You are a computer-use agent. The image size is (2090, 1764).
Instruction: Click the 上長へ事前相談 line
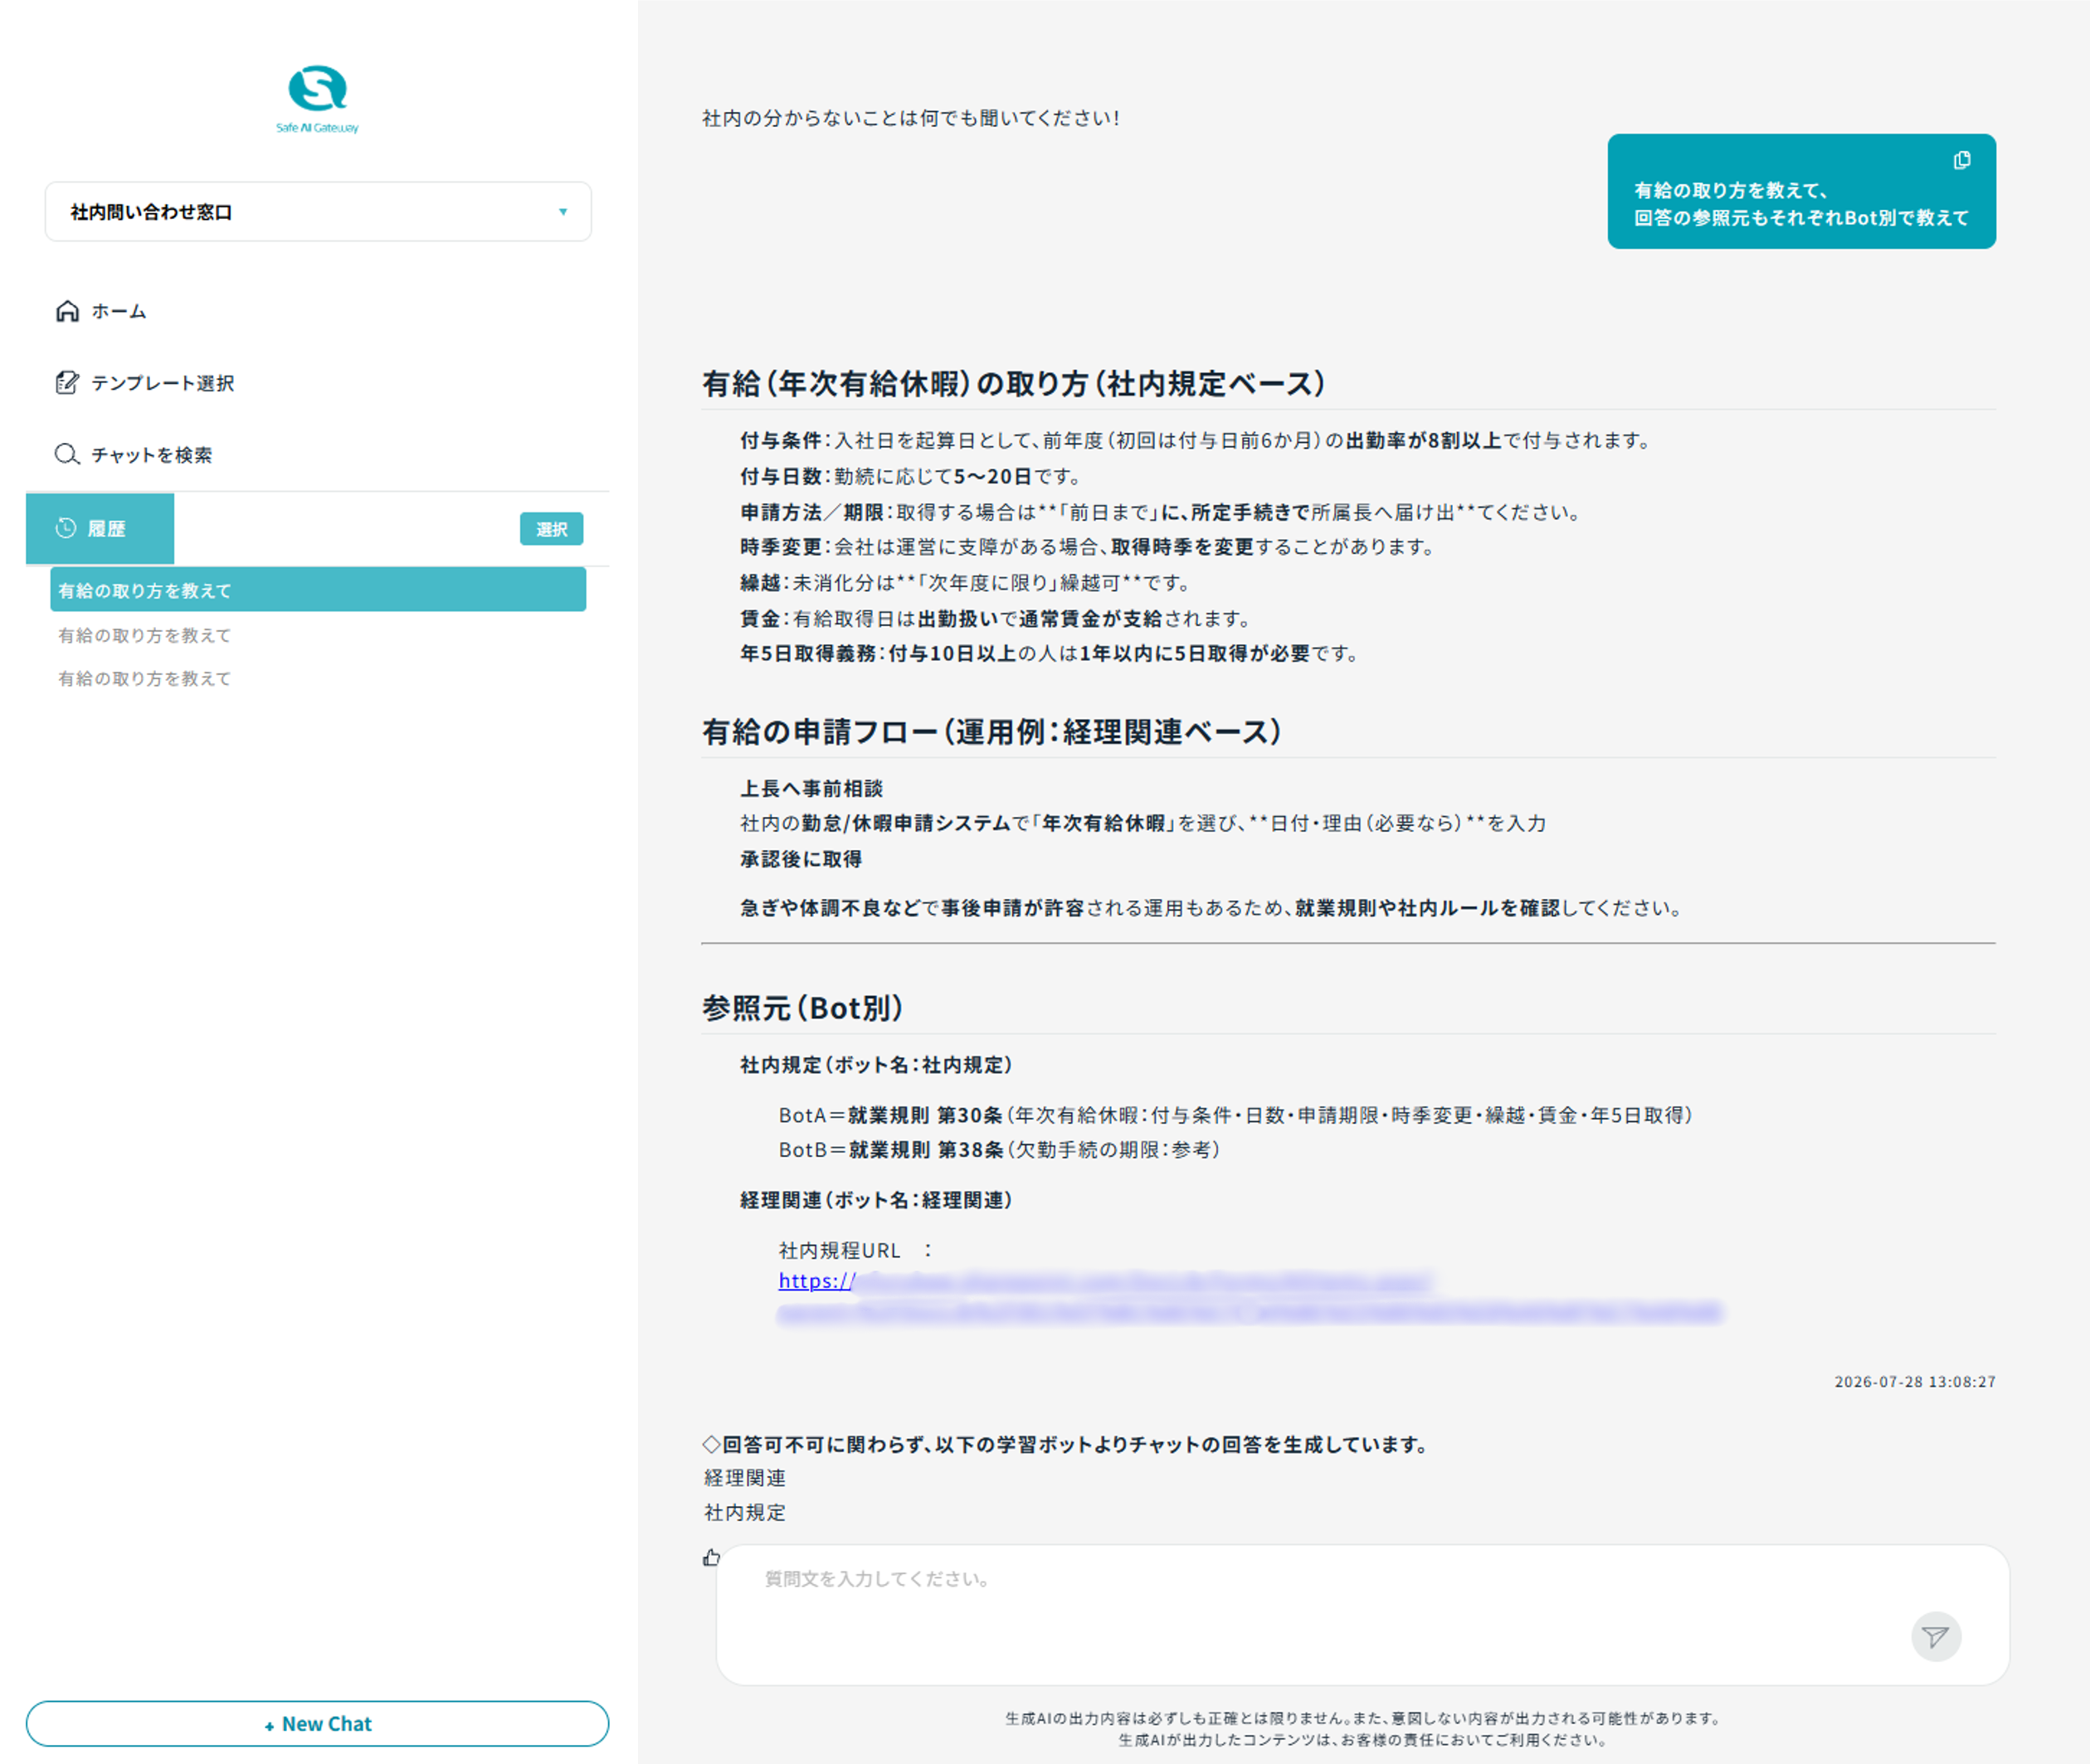tap(811, 789)
